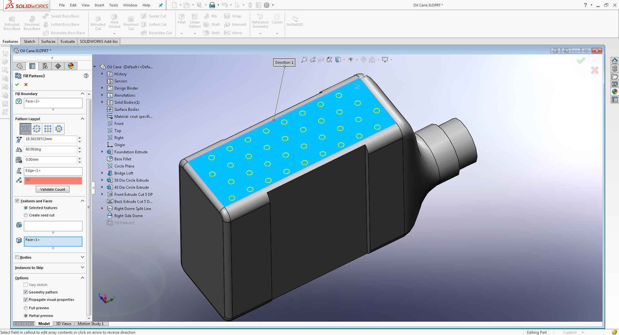Select Polygon pattern layout
Screen dimensions: 619x335
coord(59,129)
